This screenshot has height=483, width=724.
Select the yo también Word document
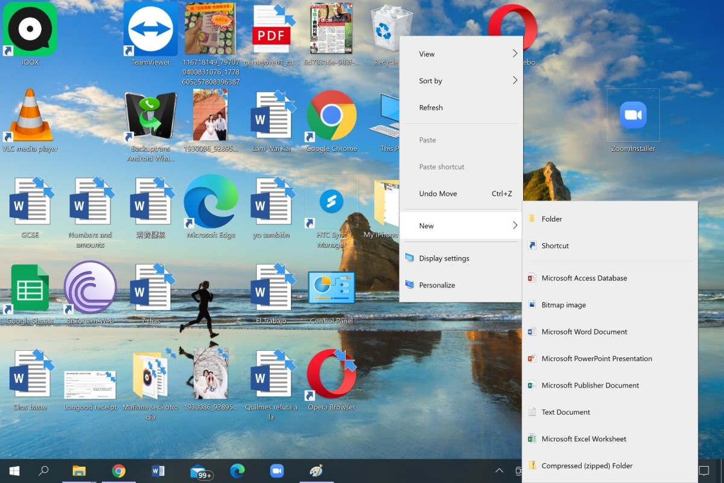[271, 207]
